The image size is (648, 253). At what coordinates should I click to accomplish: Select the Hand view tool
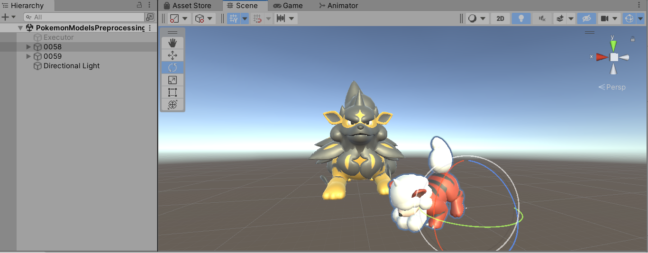tap(173, 43)
